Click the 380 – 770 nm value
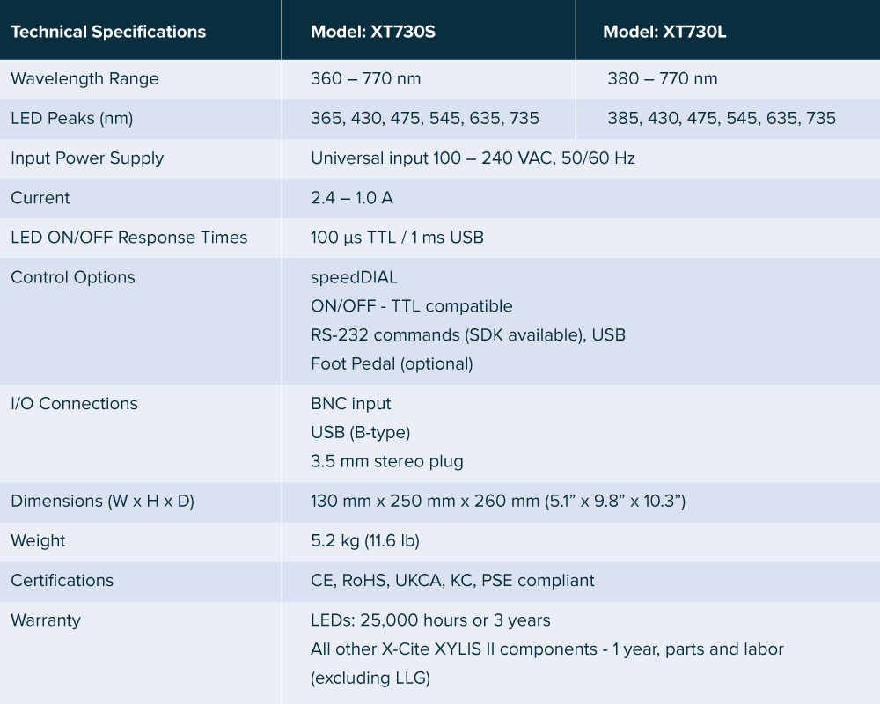 click(x=662, y=79)
